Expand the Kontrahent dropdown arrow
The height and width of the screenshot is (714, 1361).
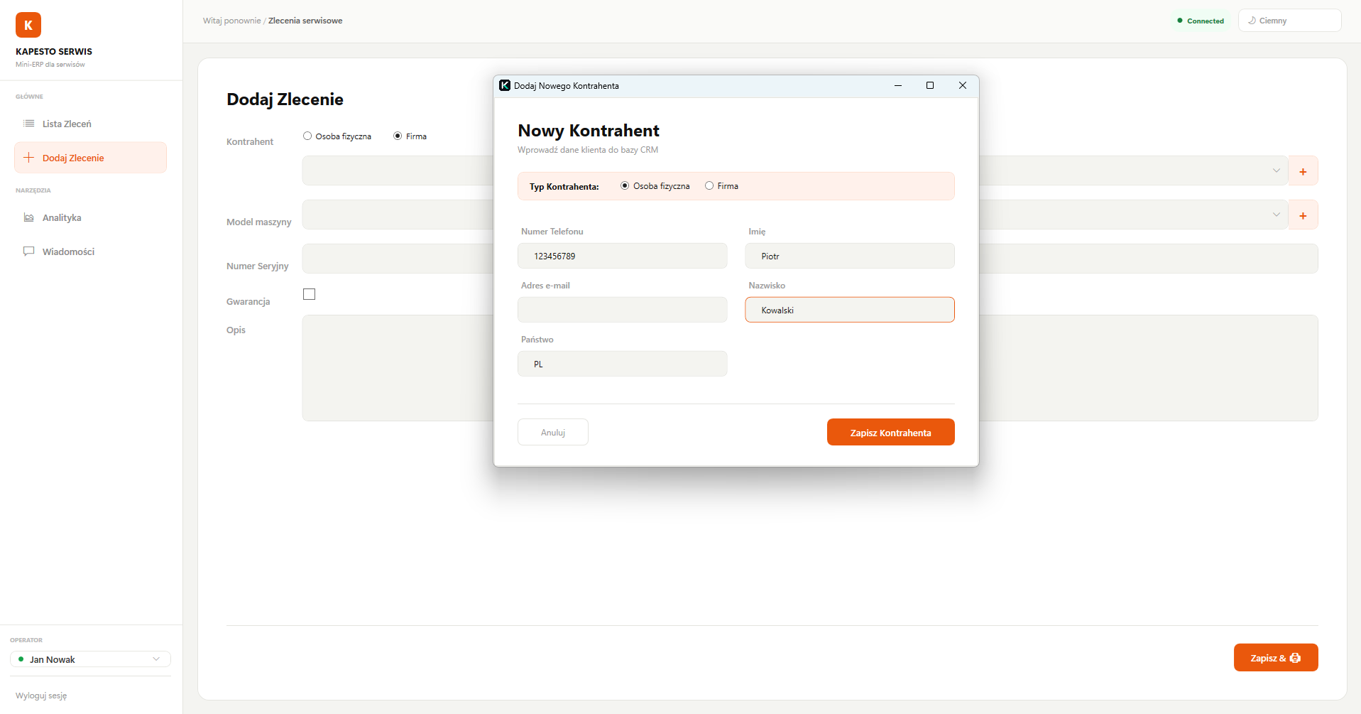click(1276, 171)
